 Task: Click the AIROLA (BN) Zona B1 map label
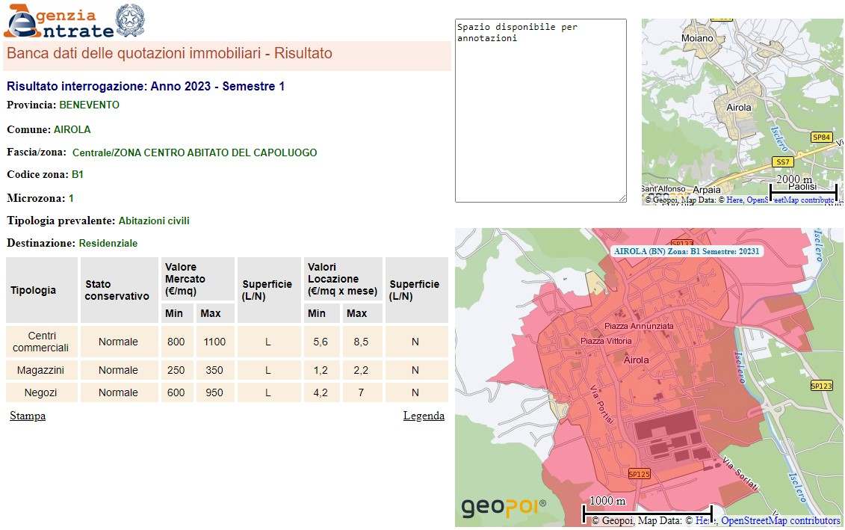[x=686, y=252]
